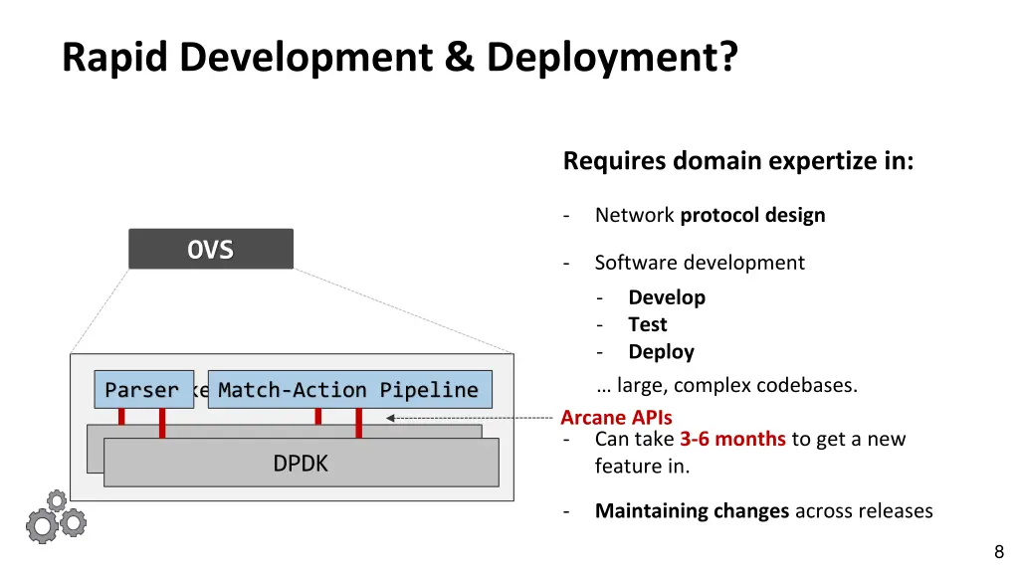Click the red 'Arcane APIs' label
Viewport: 1019px width, 573px height.
[616, 417]
